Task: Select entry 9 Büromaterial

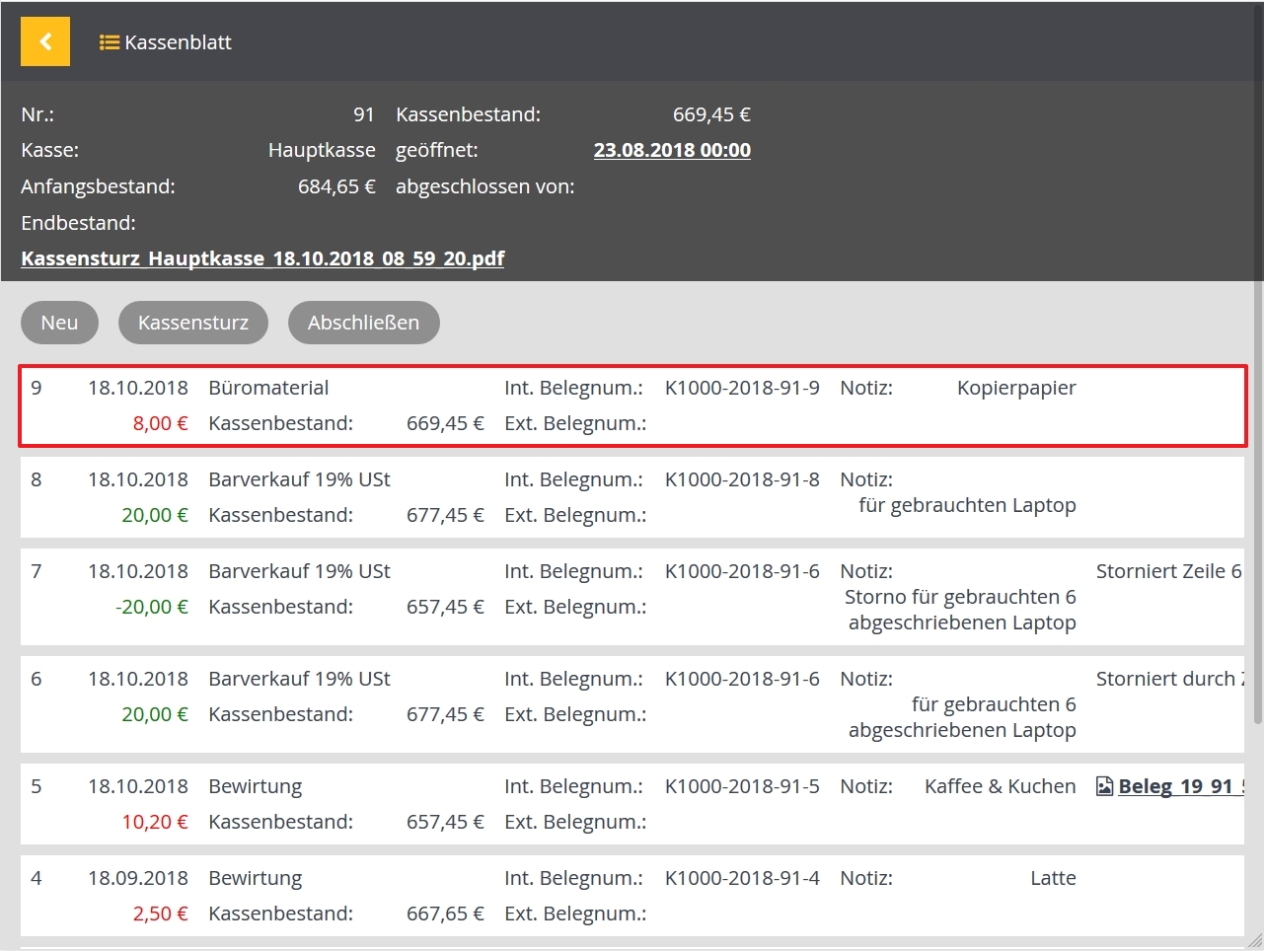Action: pos(632,405)
